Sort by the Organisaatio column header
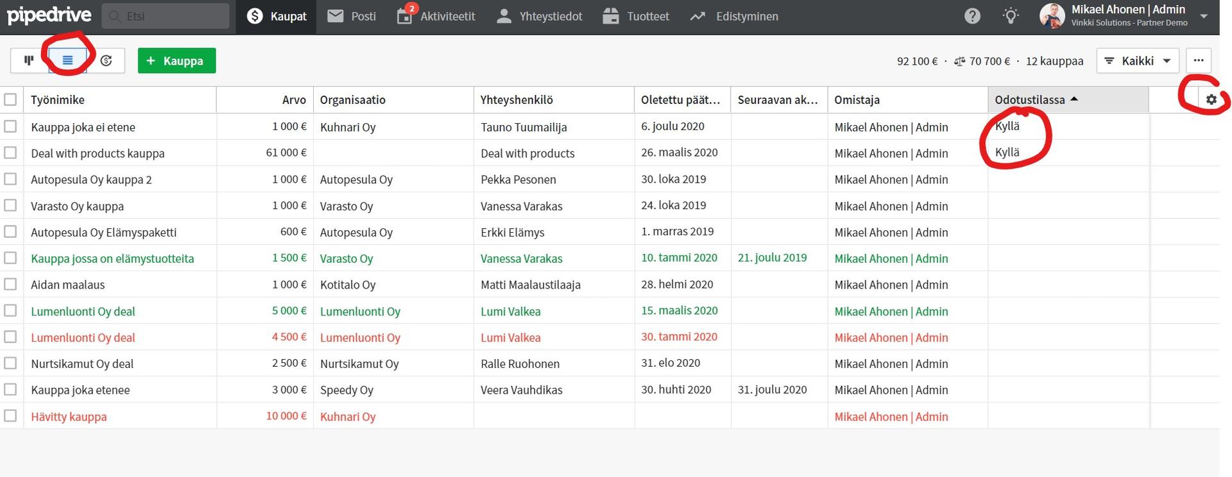The width and height of the screenshot is (1232, 477). [393, 100]
